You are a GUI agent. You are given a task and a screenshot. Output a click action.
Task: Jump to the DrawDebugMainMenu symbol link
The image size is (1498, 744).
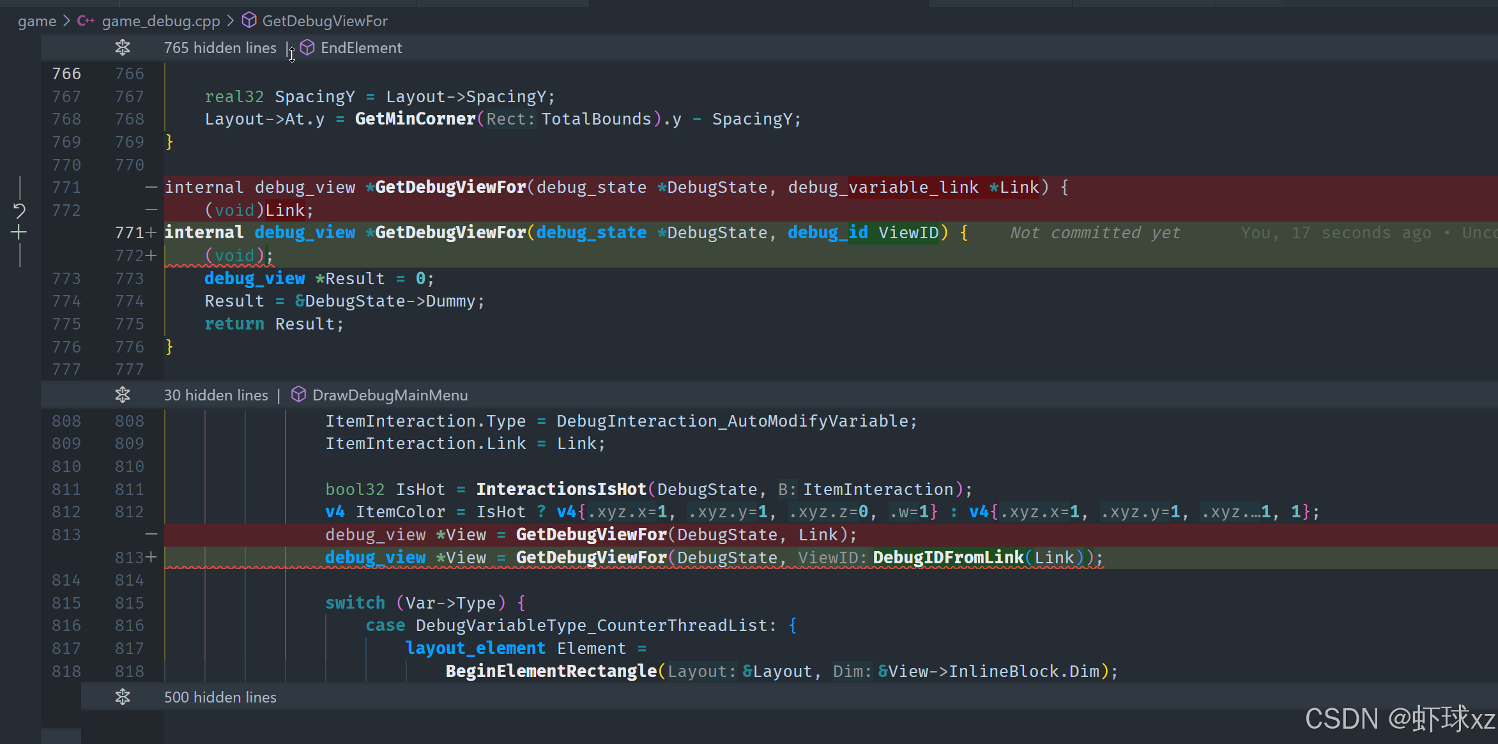(390, 395)
